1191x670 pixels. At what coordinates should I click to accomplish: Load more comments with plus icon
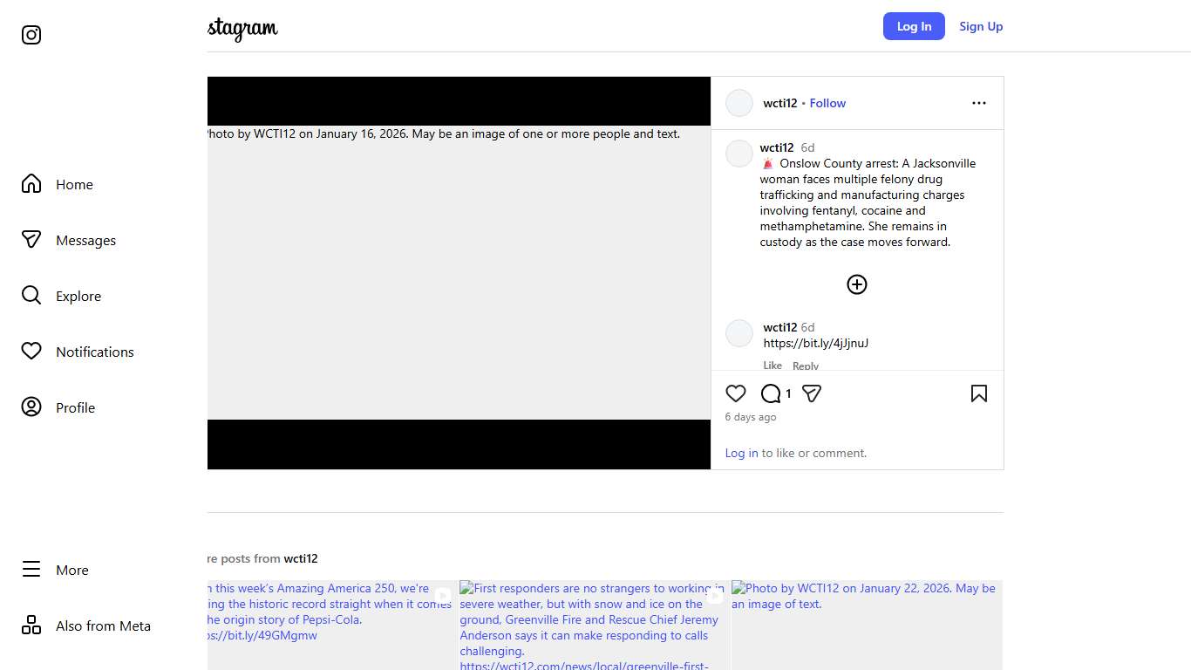857,284
